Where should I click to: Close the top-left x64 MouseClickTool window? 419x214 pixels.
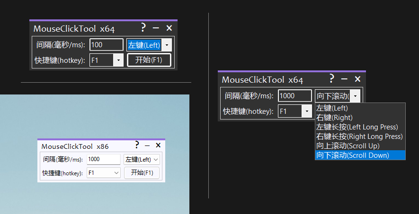[169, 28]
